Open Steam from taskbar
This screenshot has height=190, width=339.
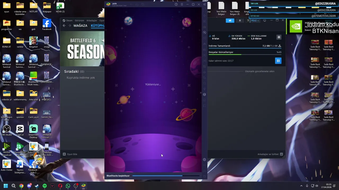[37, 186]
